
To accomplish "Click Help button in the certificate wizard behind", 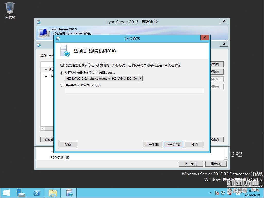I will click(x=47, y=139).
